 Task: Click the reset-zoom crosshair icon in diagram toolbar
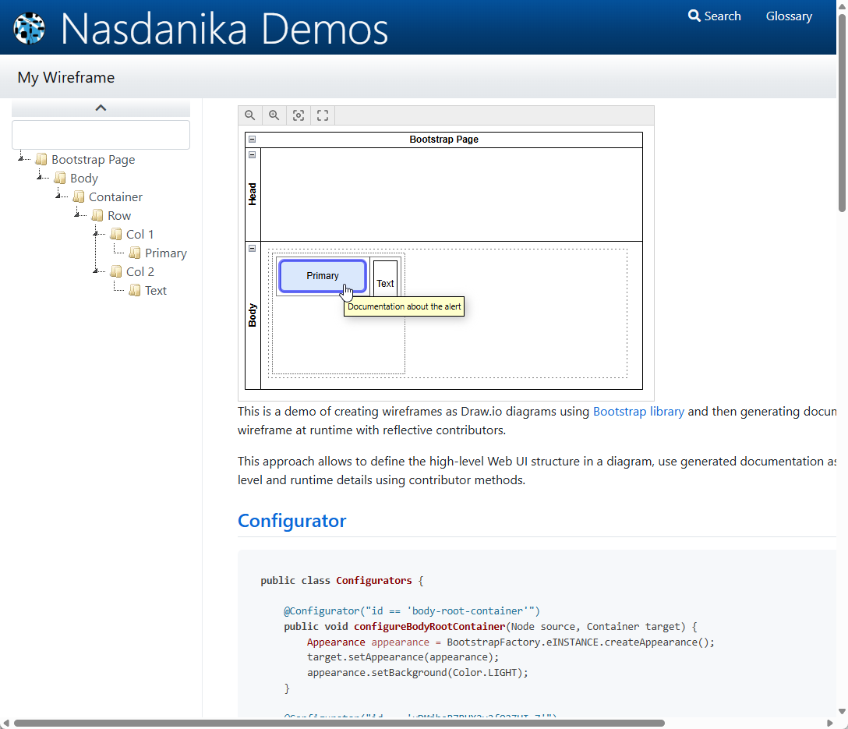point(299,115)
